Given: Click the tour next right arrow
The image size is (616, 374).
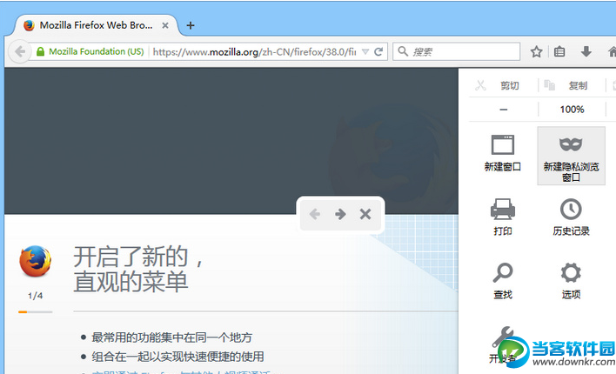Looking at the screenshot, I should (340, 214).
